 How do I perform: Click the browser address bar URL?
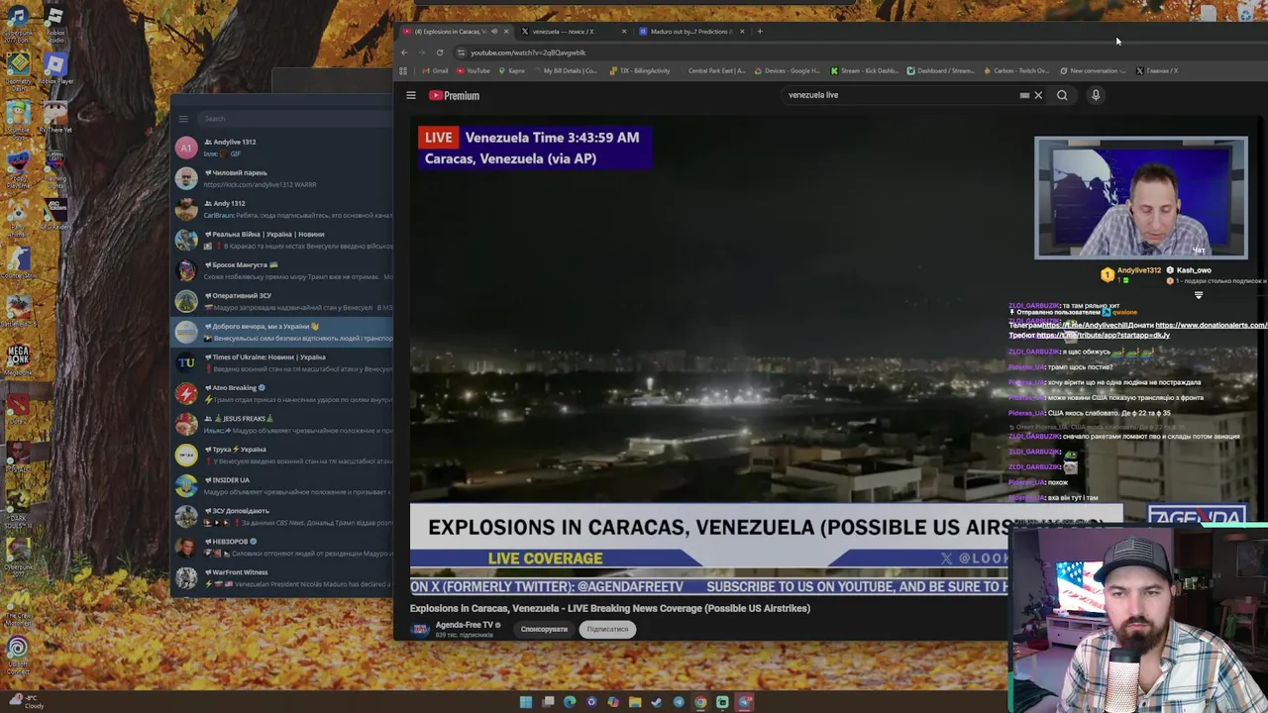click(528, 52)
